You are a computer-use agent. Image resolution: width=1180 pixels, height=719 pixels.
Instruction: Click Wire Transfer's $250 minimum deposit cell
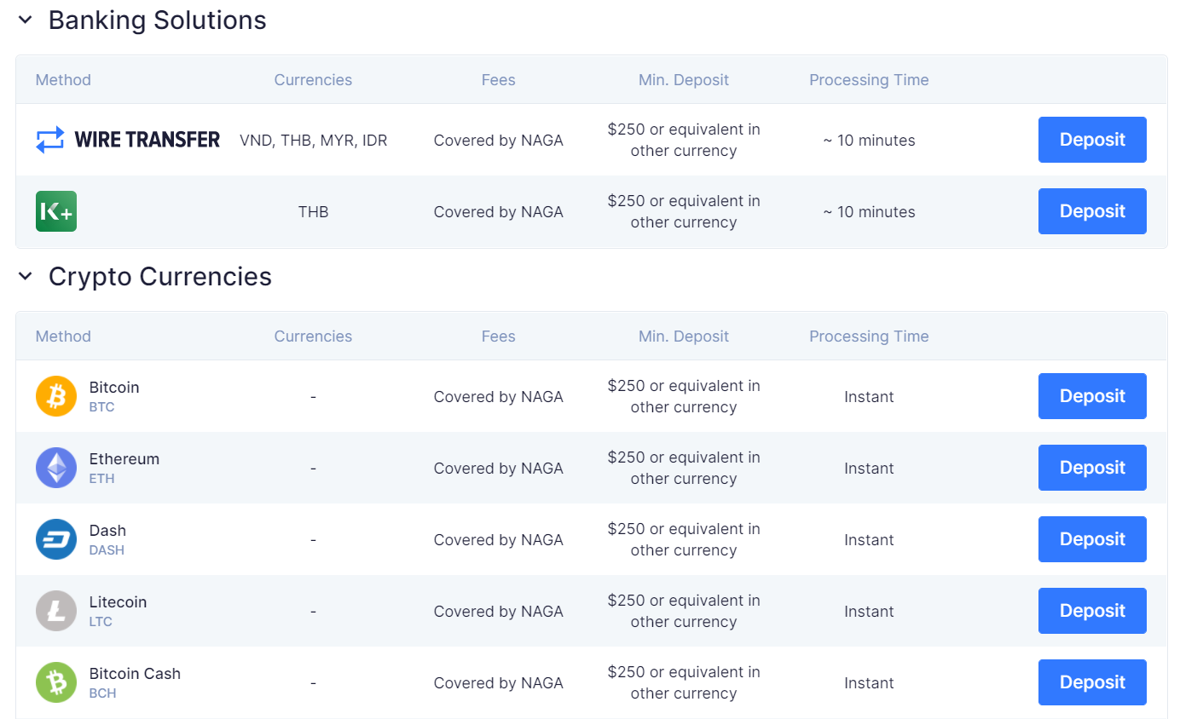[684, 140]
